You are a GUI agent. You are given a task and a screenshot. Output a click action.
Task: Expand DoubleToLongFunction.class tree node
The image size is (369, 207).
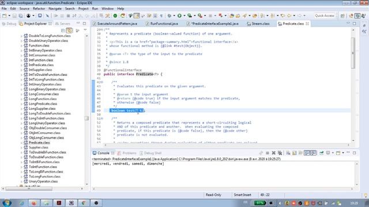pos(21,36)
